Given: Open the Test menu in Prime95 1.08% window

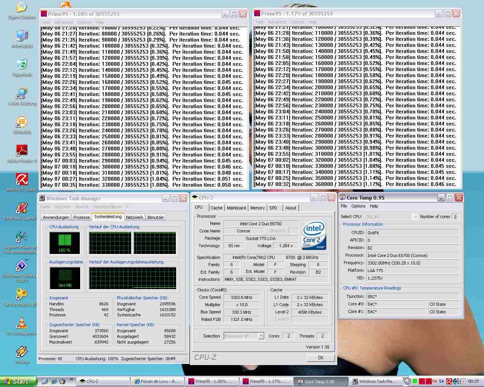Looking at the screenshot, I should 46,22.
